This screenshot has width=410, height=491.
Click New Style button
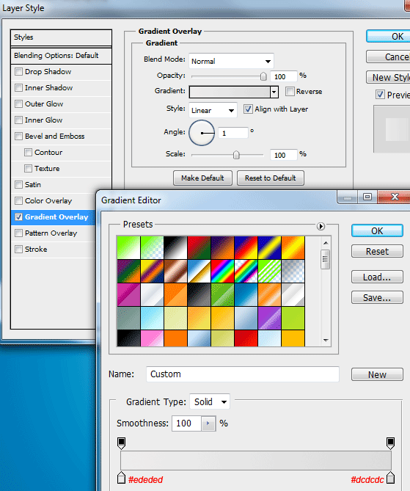[388, 77]
